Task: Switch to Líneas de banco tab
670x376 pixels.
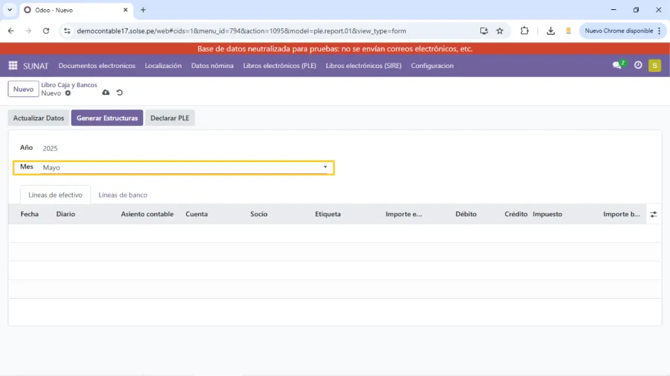Action: [x=123, y=195]
